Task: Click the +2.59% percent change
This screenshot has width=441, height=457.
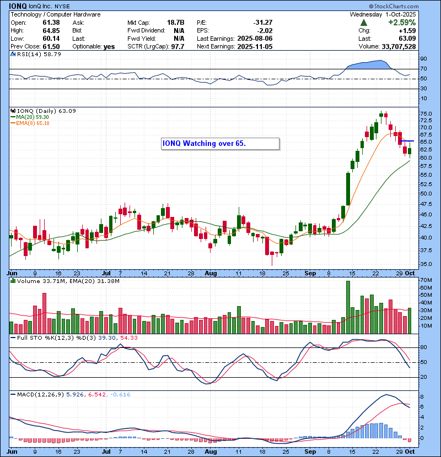Action: (402, 23)
